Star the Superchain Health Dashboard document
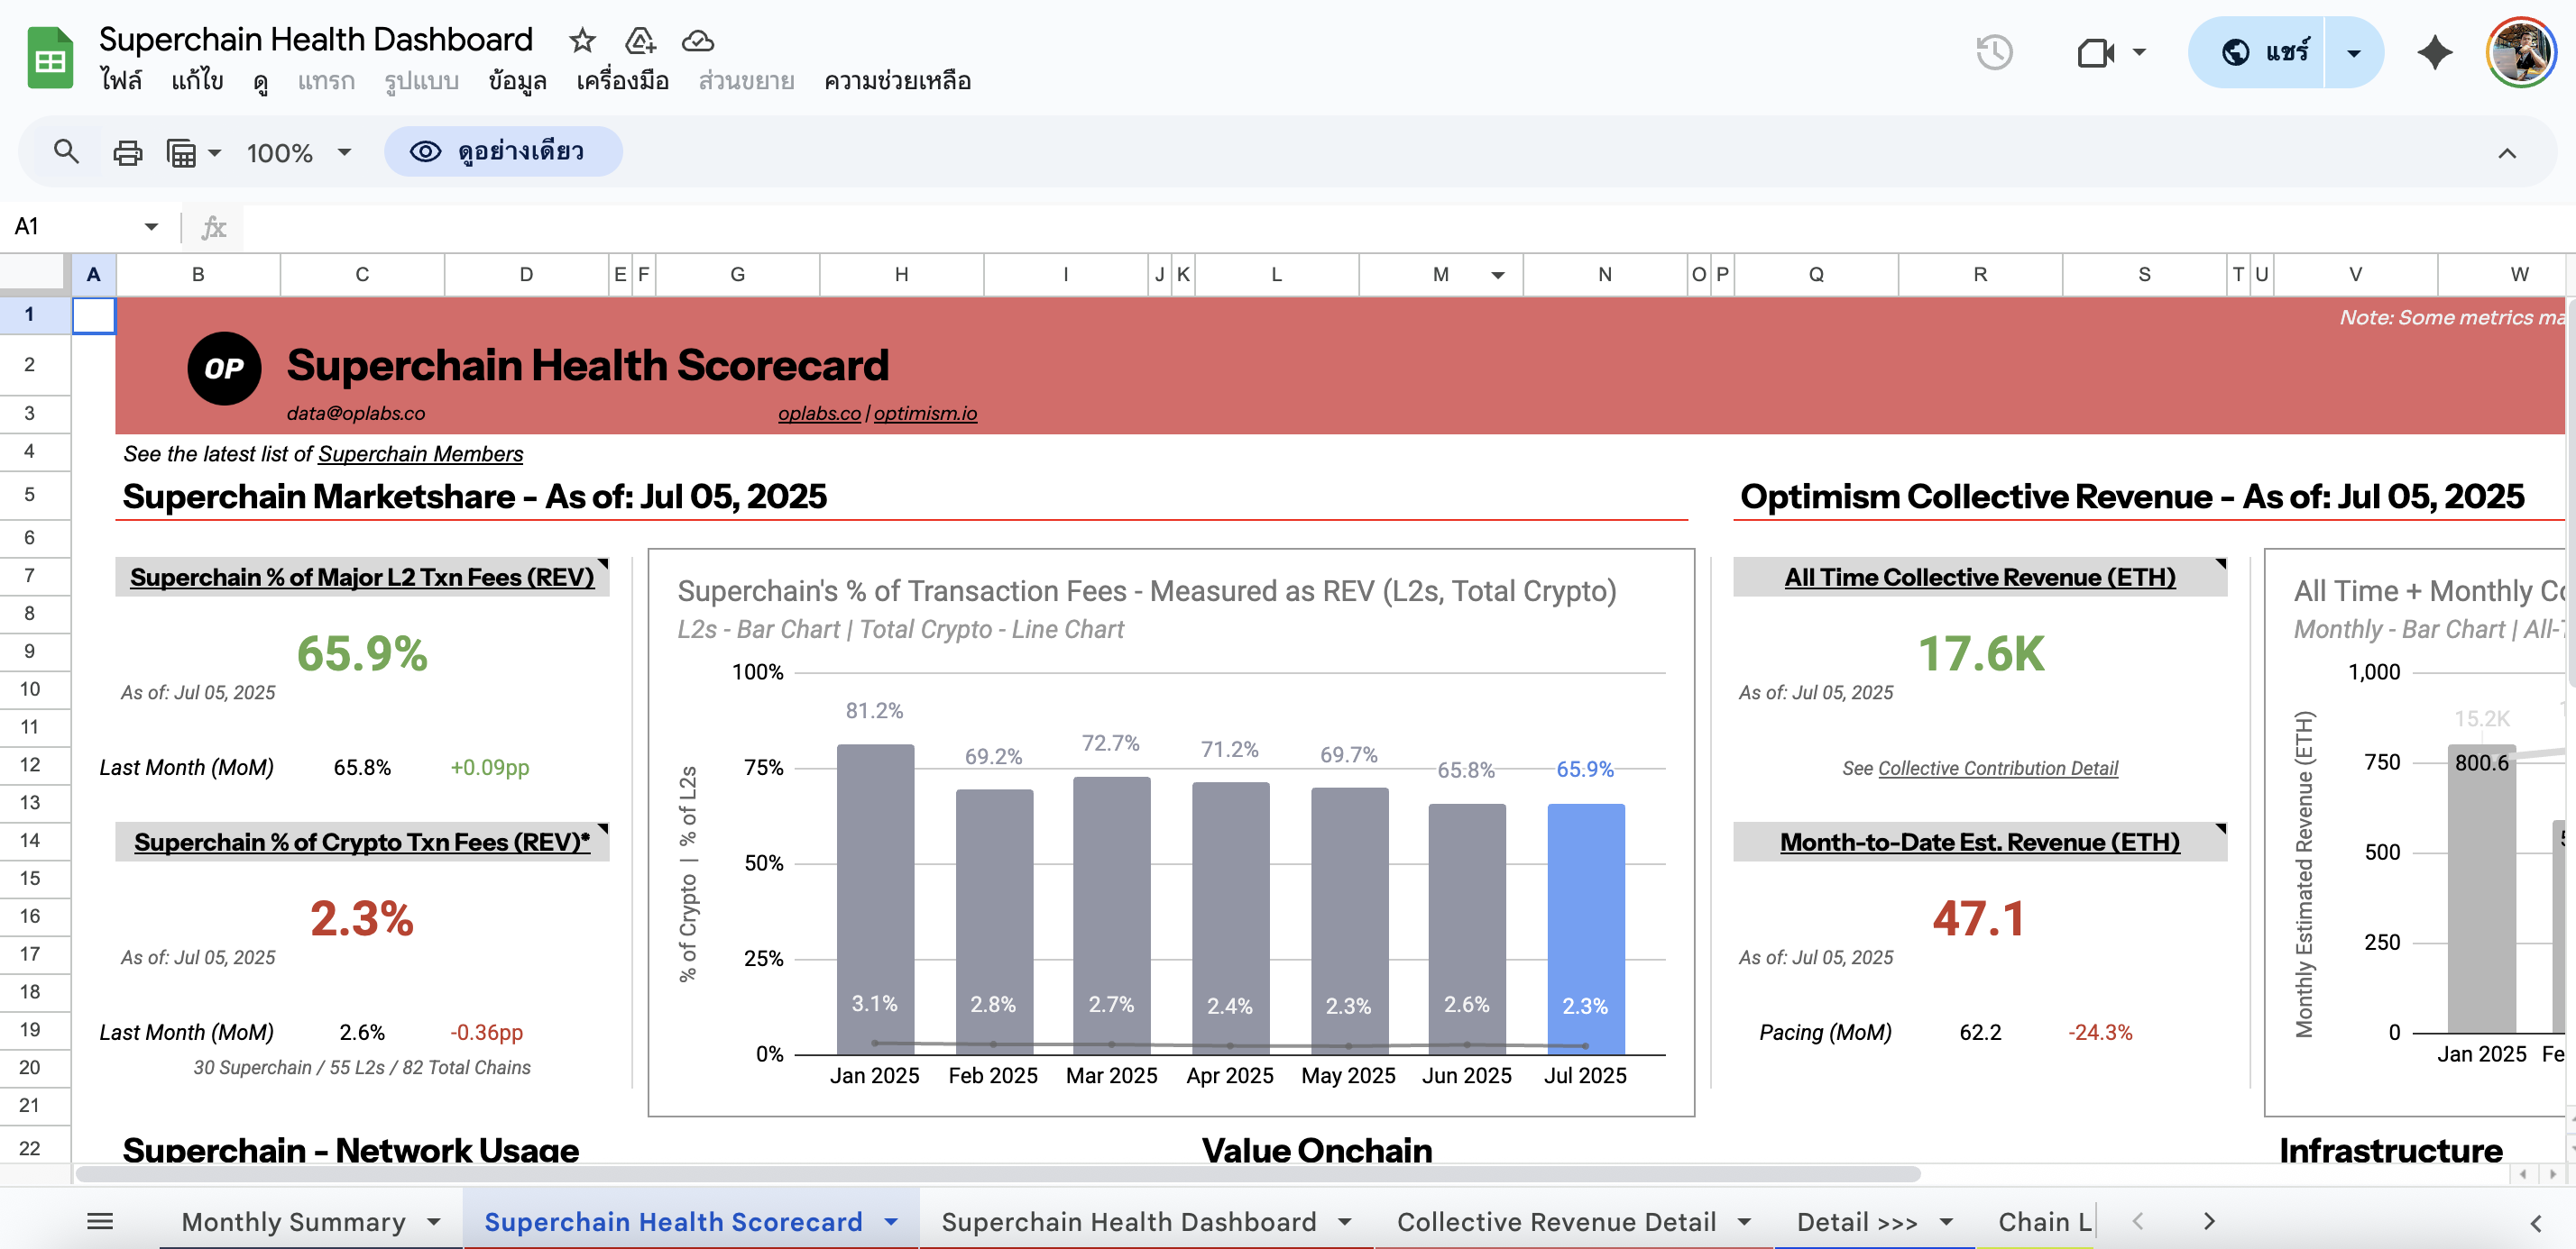 [x=582, y=41]
